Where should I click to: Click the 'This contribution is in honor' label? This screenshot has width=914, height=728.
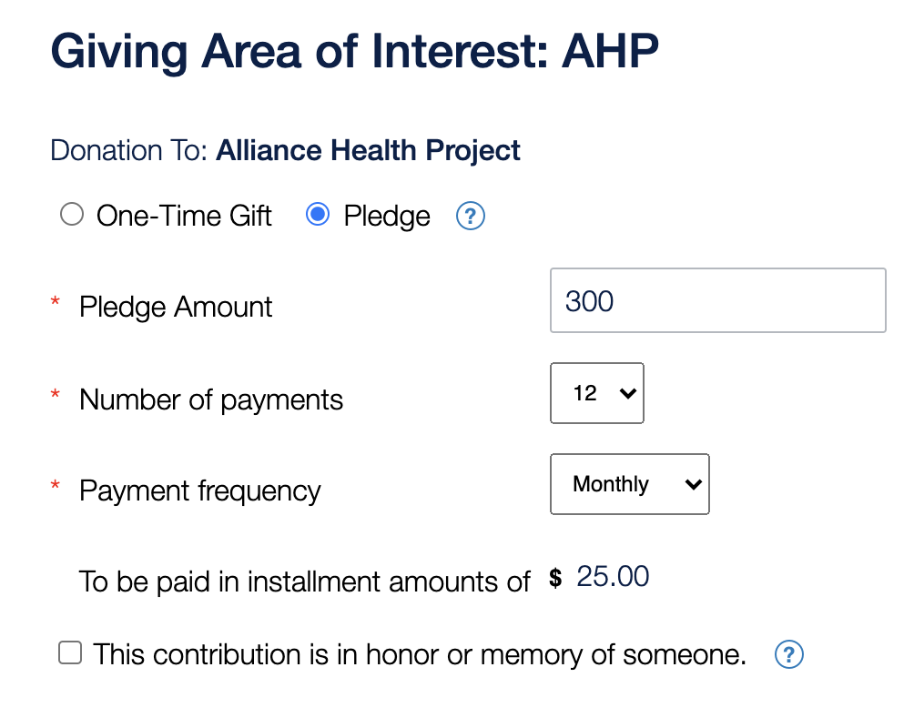(x=419, y=654)
